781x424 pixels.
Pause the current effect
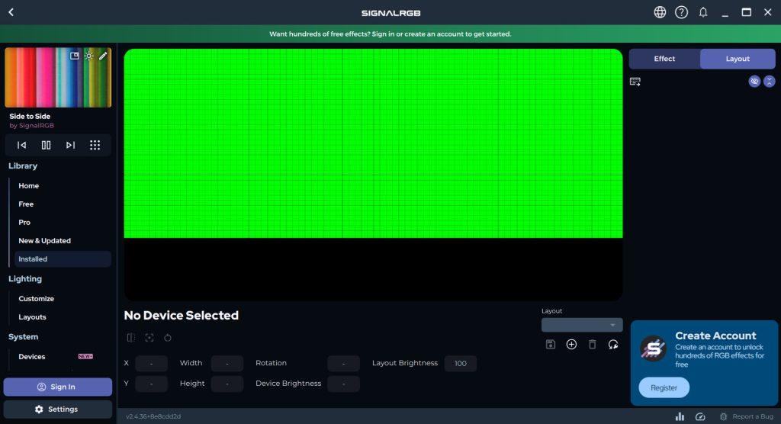tap(46, 145)
